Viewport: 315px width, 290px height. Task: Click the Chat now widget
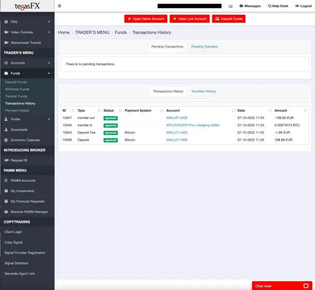click(282, 286)
